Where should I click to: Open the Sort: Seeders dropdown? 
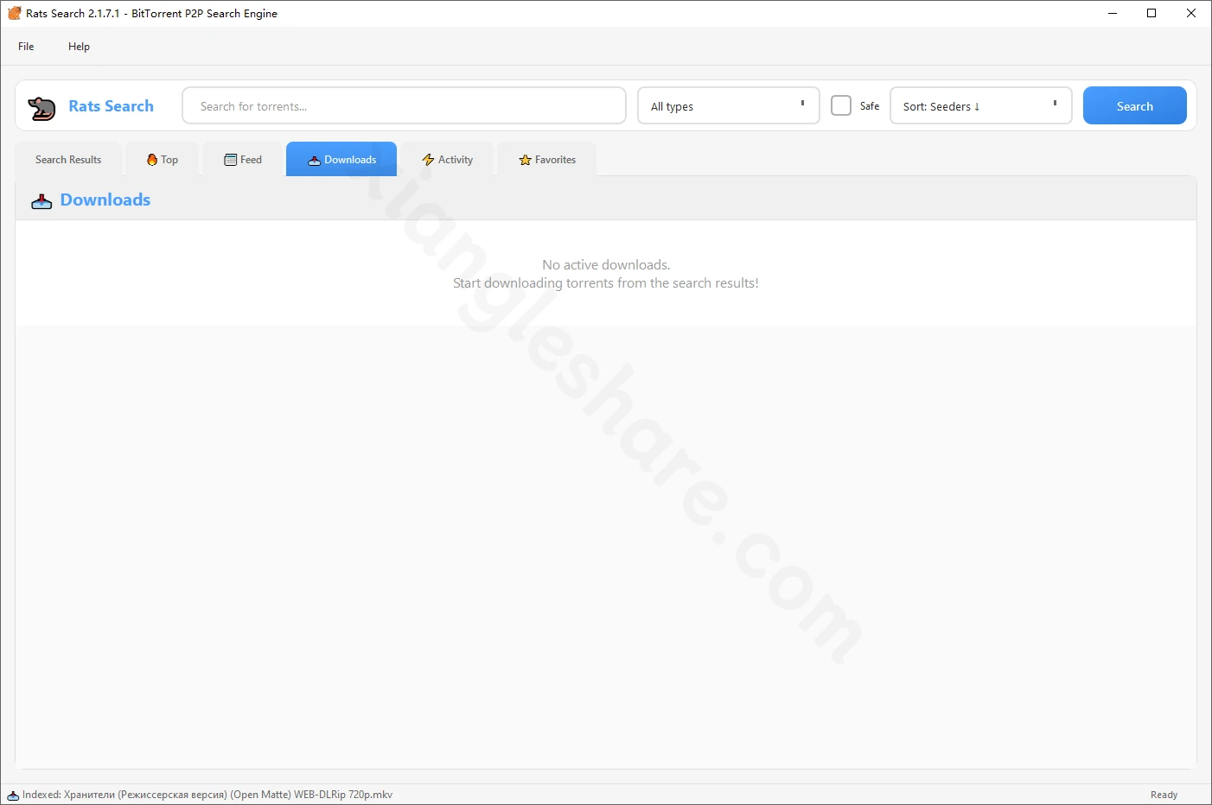coord(981,105)
